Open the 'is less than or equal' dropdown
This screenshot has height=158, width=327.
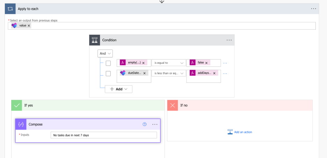169,73
